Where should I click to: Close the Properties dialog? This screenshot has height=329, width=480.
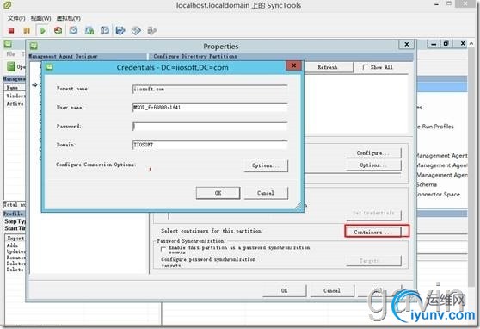(x=407, y=45)
